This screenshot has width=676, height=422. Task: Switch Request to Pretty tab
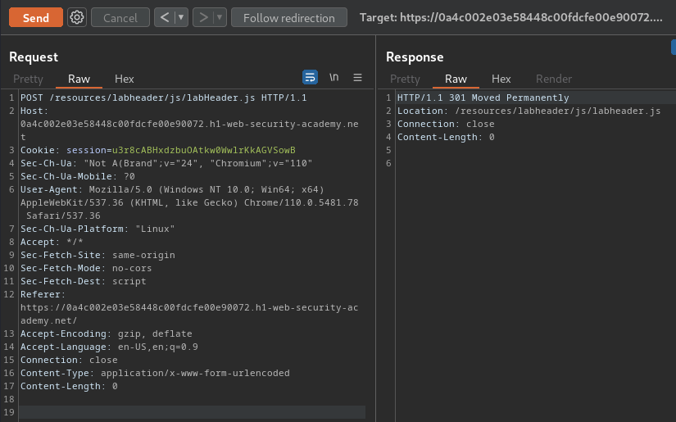tap(28, 79)
